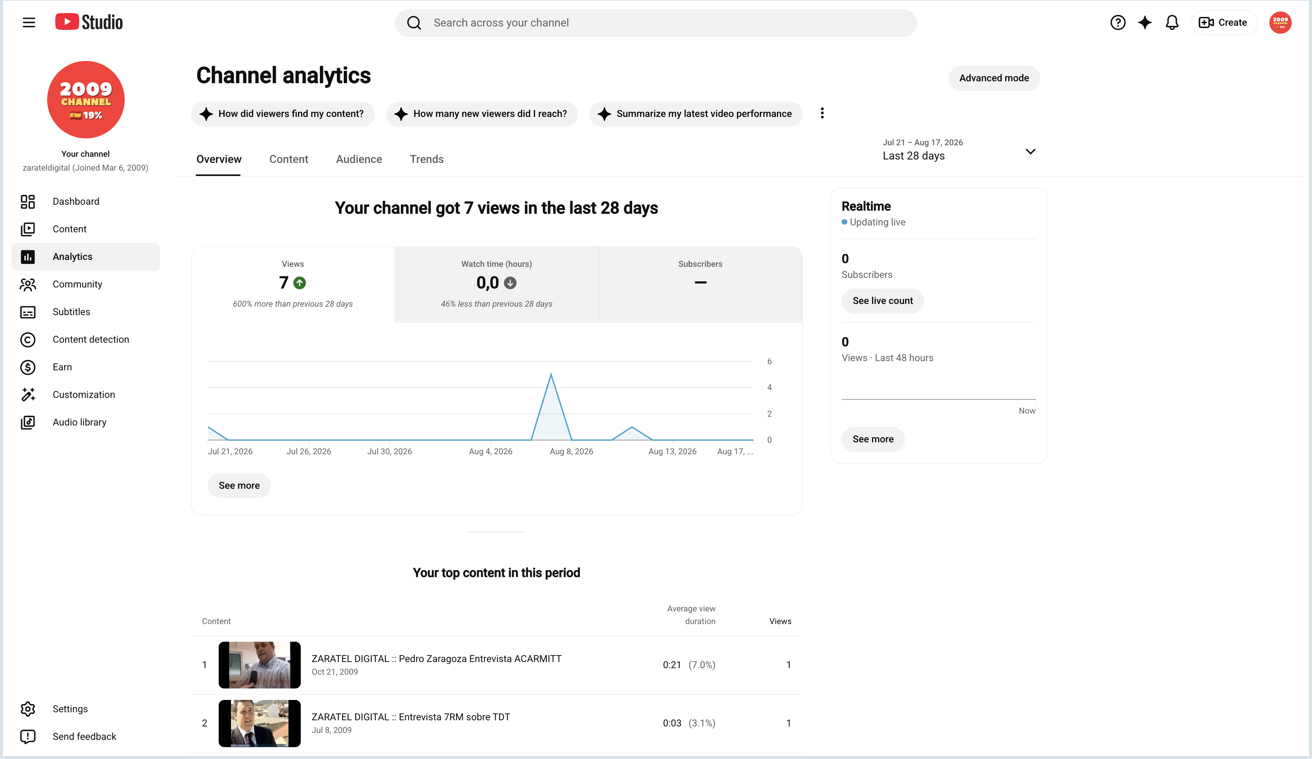Ask 'How many new viewers did I reach?'
Image resolution: width=1312 pixels, height=759 pixels.
tap(481, 113)
